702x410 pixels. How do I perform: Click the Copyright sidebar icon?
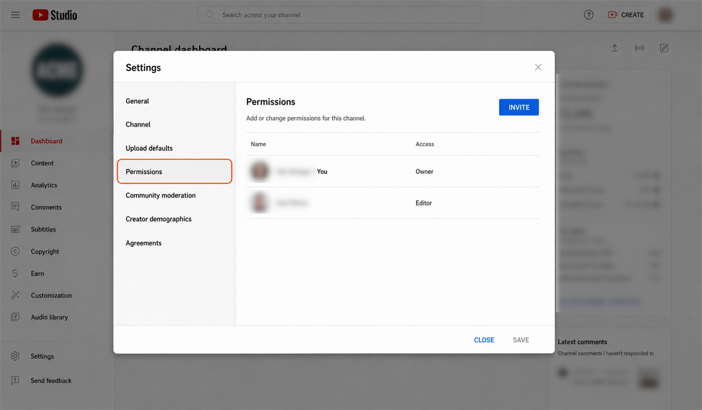click(15, 251)
